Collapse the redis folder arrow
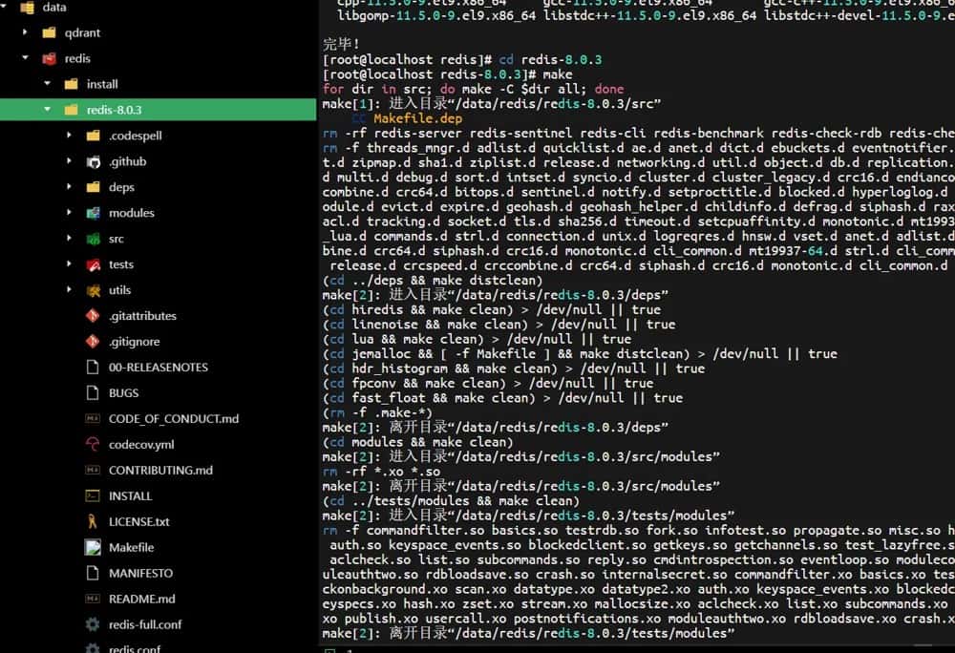 [x=25, y=58]
